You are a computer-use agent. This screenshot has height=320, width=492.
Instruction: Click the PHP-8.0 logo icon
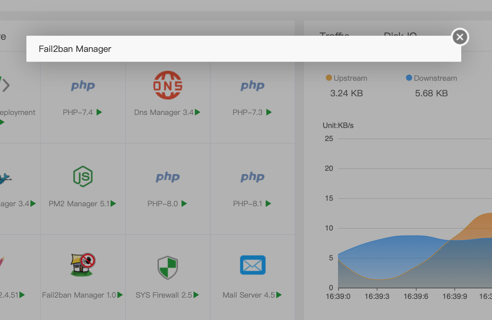coord(168,177)
